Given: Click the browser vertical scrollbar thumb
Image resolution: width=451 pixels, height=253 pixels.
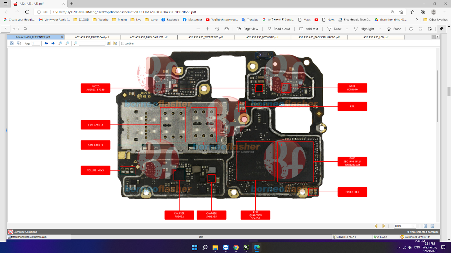Looking at the screenshot, I should tap(449, 91).
